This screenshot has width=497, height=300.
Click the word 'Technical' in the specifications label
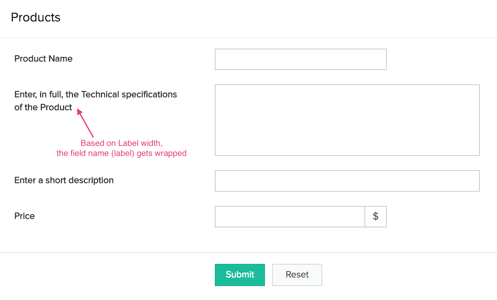100,94
